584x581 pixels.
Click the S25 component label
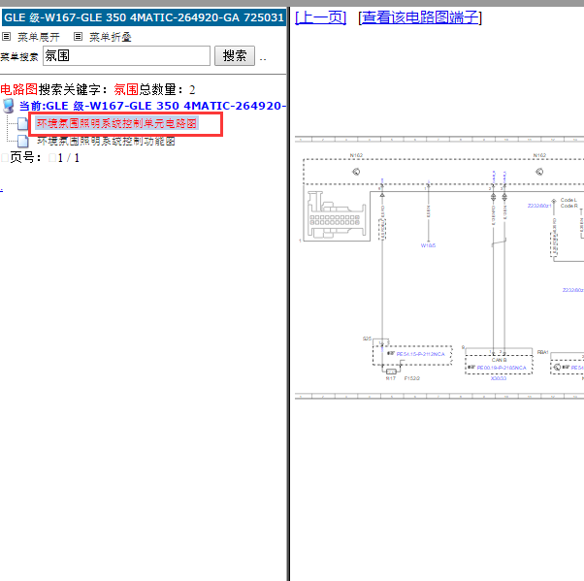click(x=367, y=339)
